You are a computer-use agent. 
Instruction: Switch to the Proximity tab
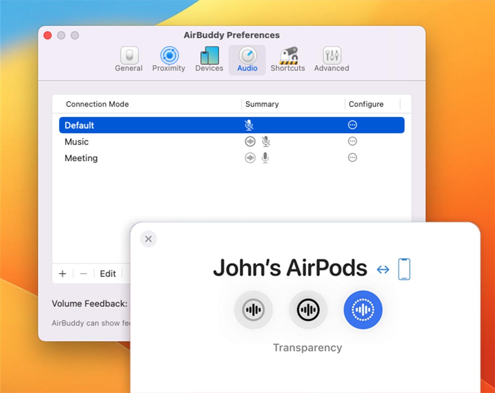click(x=169, y=60)
